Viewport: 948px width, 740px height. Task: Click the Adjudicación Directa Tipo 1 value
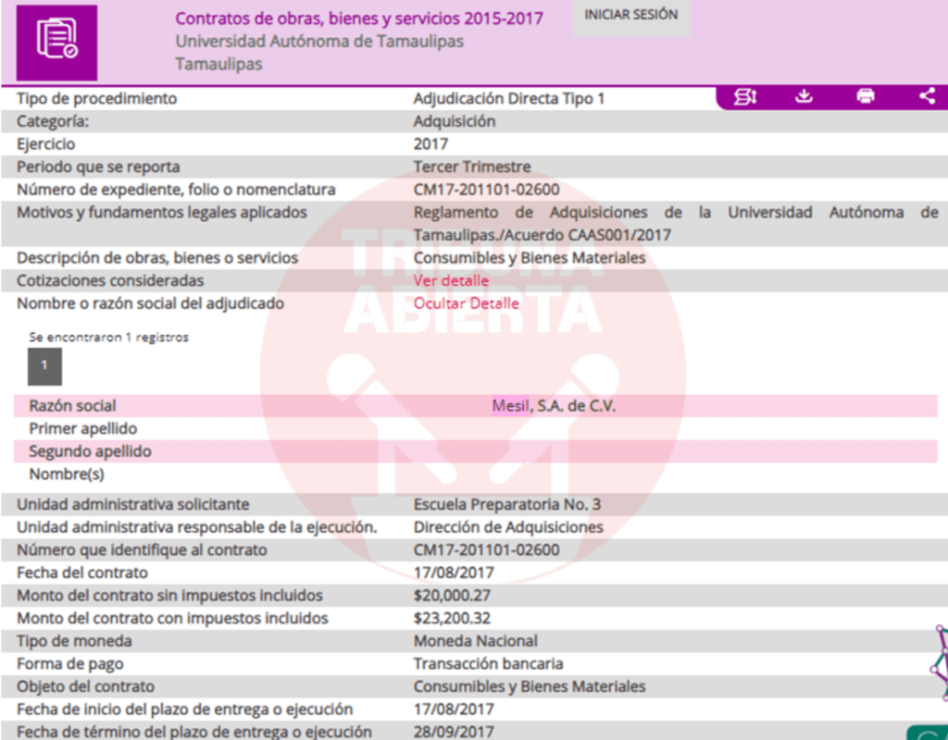pyautogui.click(x=508, y=98)
